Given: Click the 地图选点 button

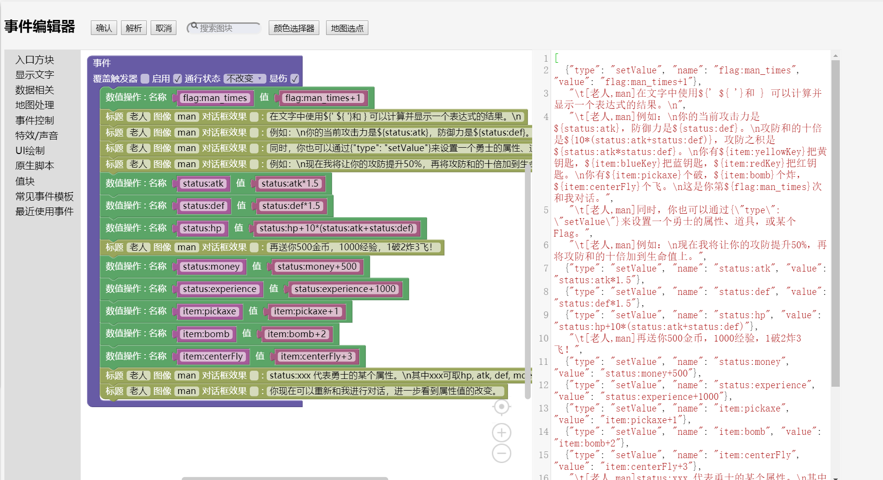Looking at the screenshot, I should pyautogui.click(x=347, y=28).
